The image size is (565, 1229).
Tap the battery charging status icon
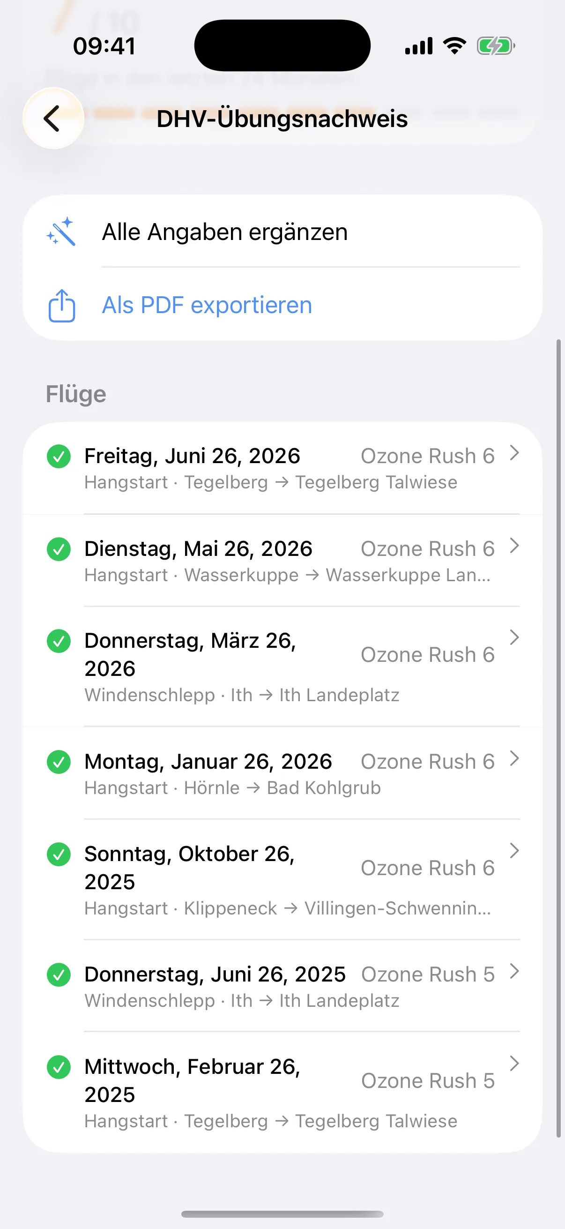pos(496,46)
